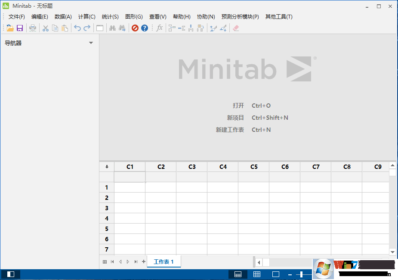
Task: Click the 打开 Ctrl+O link
Action: (238, 106)
